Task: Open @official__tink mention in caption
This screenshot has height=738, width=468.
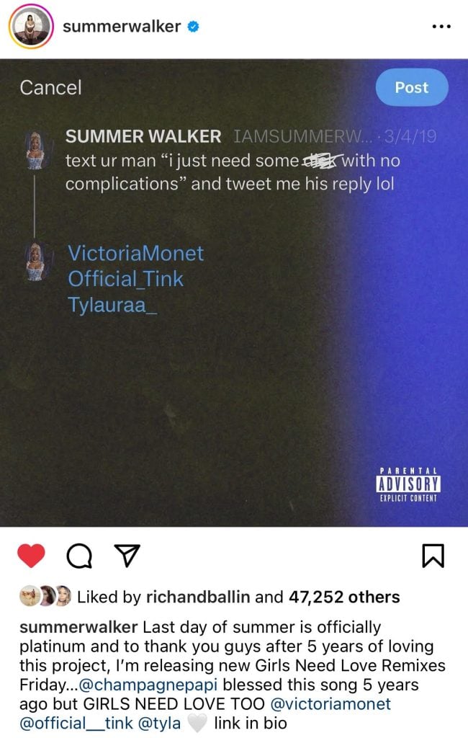Action: [x=76, y=723]
